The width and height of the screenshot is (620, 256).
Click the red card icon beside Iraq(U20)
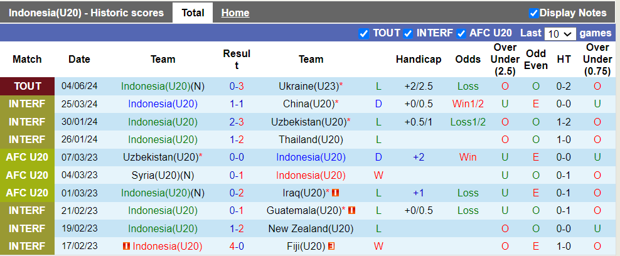point(336,193)
